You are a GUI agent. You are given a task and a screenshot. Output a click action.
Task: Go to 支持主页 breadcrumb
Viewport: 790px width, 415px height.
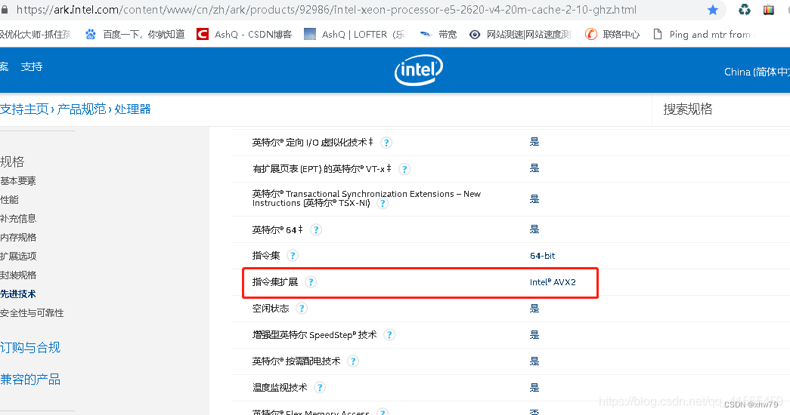pyautogui.click(x=24, y=109)
